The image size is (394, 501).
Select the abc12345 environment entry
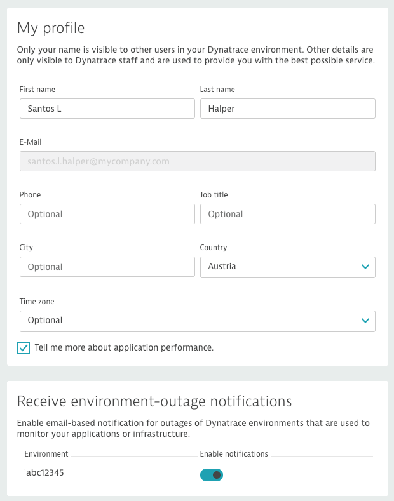pos(44,472)
